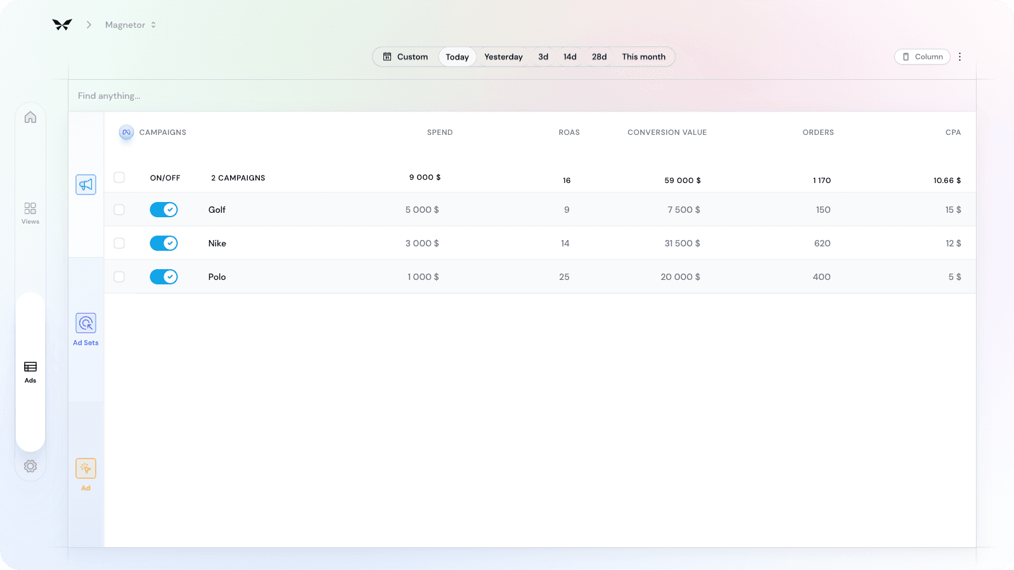Open Settings via the gear icon
Viewport: 1014px width, 570px height.
click(30, 465)
